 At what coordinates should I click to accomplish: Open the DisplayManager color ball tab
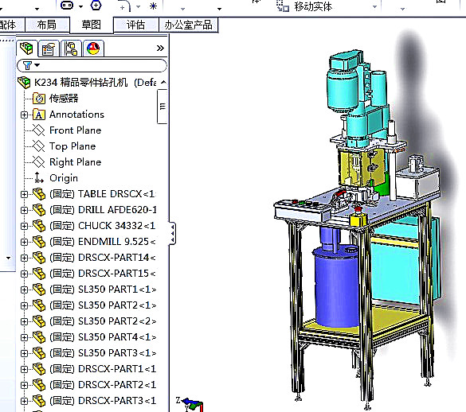93,49
